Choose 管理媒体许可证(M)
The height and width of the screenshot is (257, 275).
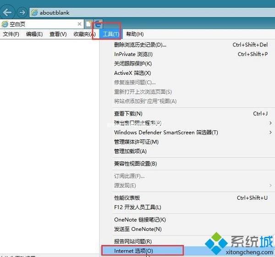coord(187,142)
